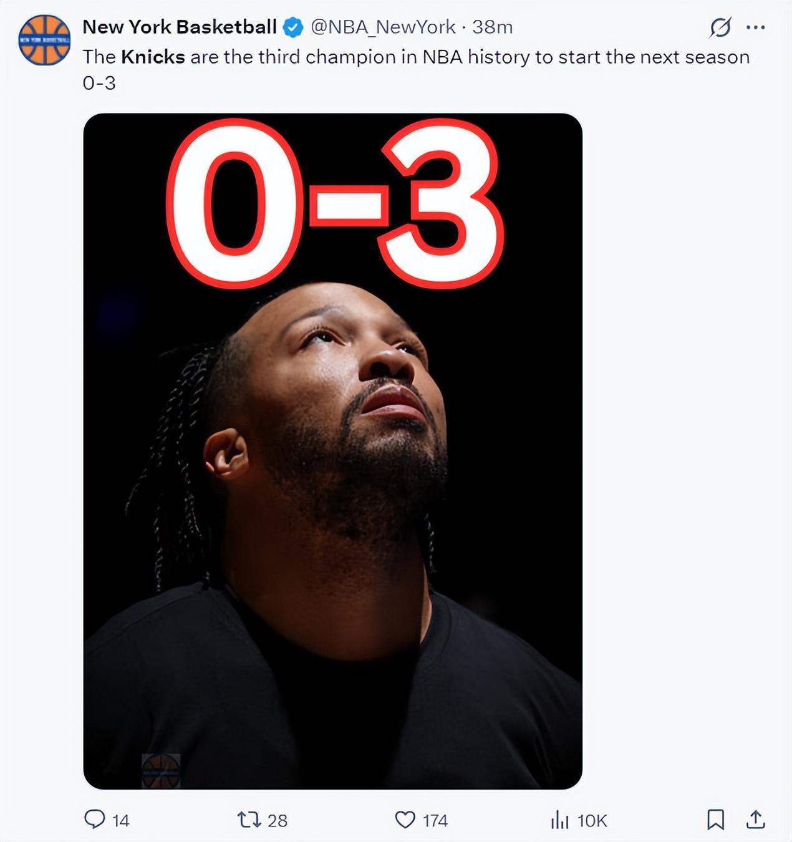Click the reply speech bubble icon
This screenshot has height=842, width=792.
click(94, 819)
